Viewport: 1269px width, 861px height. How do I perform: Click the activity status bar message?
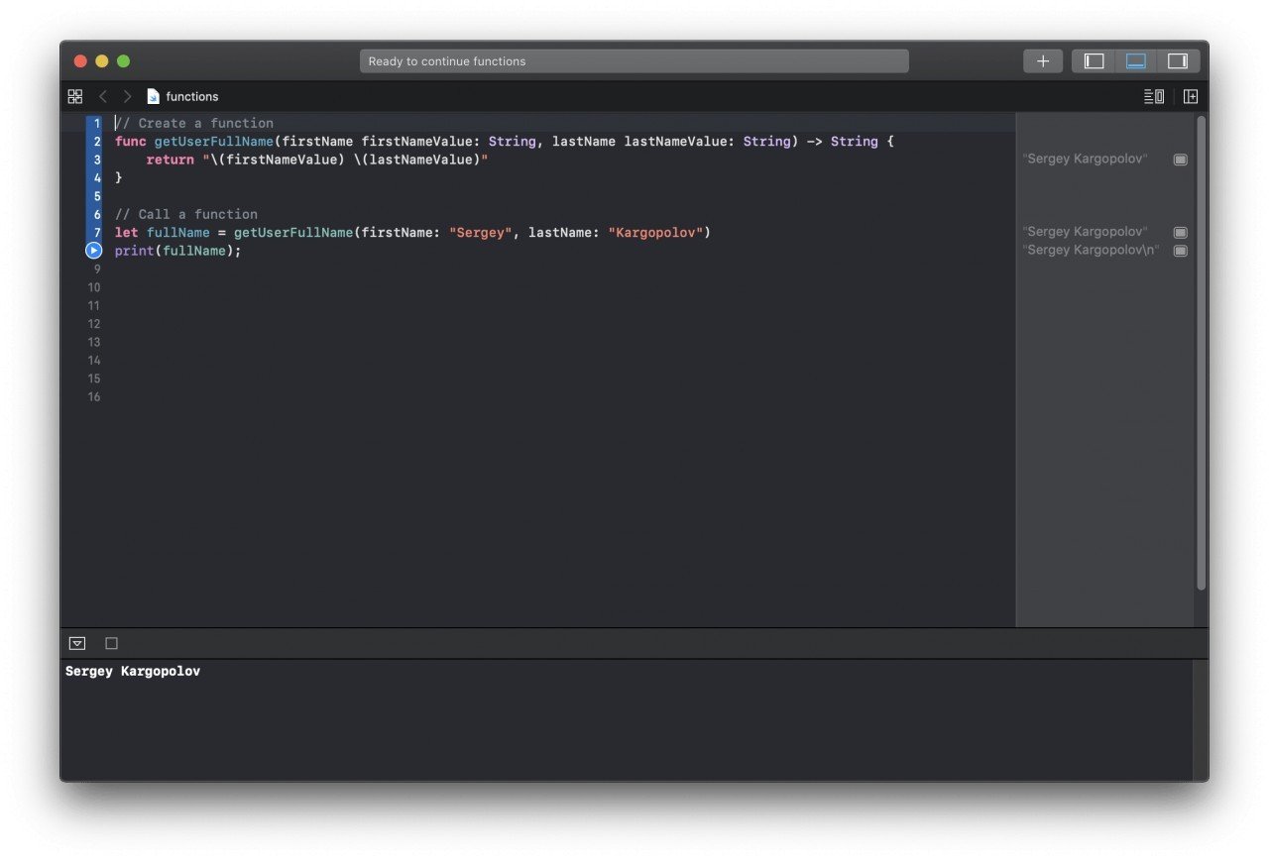(x=634, y=60)
